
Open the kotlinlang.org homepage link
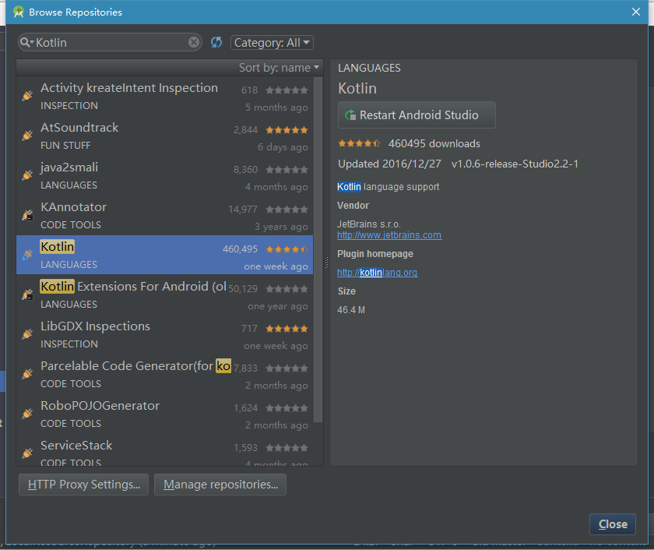pos(378,273)
